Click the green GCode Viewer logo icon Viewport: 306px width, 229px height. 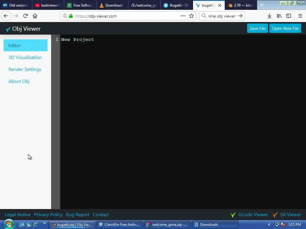coord(233,215)
